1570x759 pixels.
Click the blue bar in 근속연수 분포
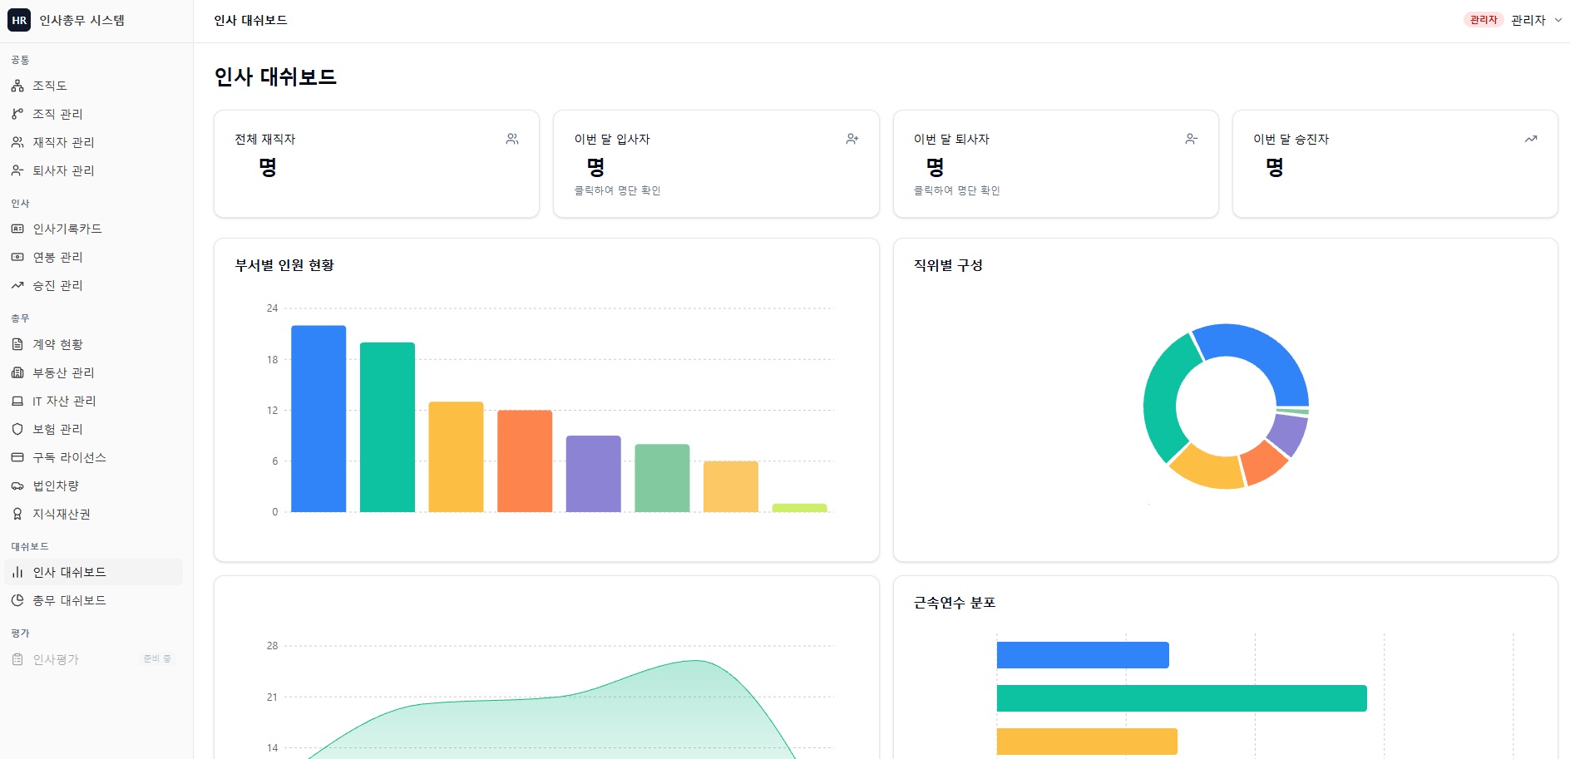tap(1083, 655)
